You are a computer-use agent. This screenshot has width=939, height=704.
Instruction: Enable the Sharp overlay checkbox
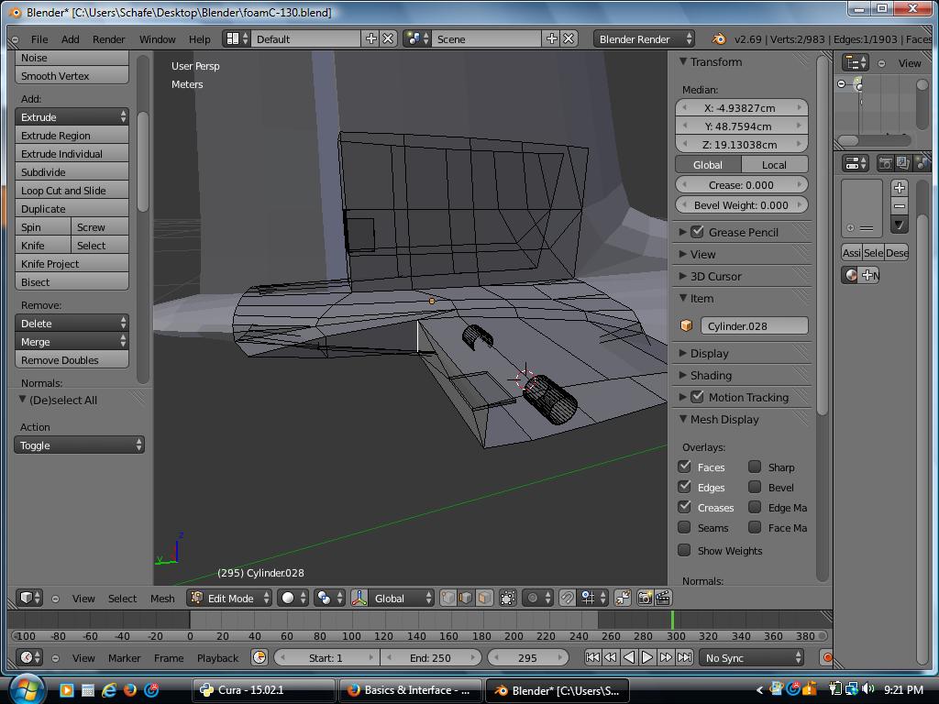755,467
